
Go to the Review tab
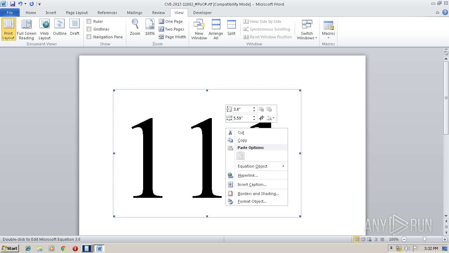[159, 13]
